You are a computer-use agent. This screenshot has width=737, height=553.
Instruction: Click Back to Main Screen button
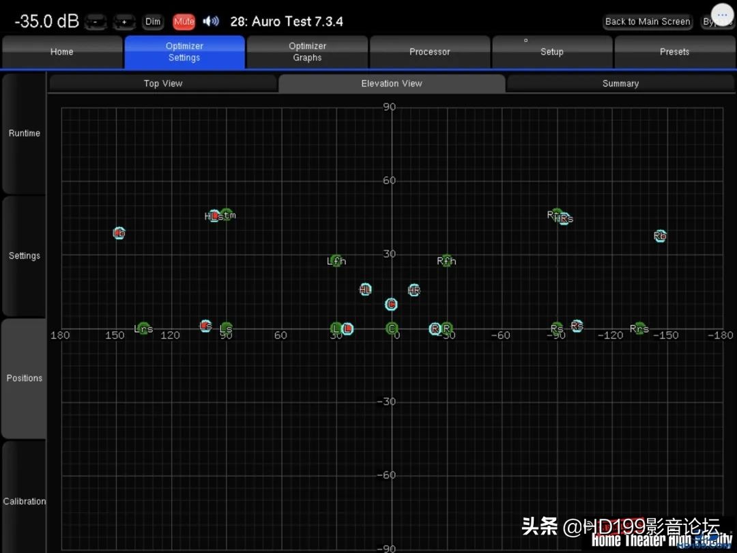[647, 21]
